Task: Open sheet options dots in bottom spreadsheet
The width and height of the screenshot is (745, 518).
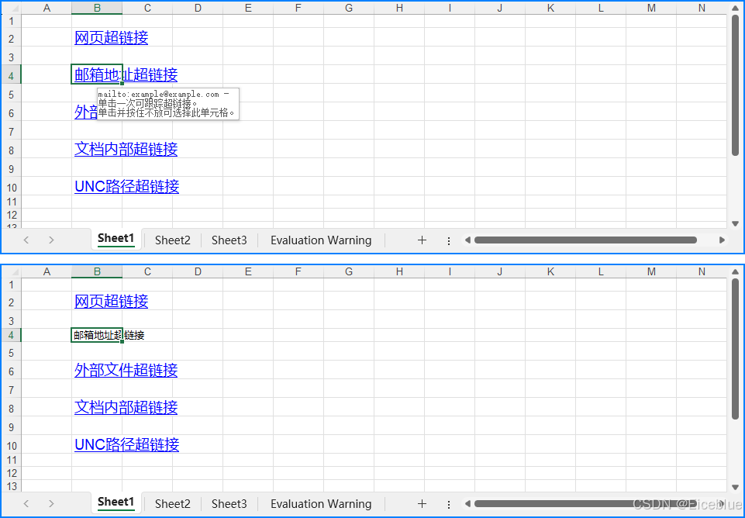Action: 449,504
